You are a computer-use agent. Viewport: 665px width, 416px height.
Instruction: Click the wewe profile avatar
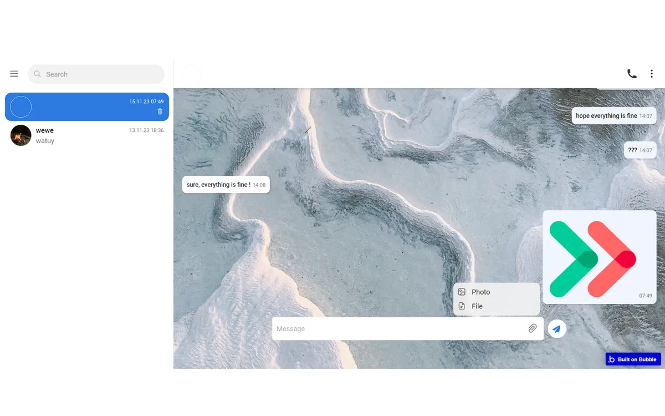(21, 135)
